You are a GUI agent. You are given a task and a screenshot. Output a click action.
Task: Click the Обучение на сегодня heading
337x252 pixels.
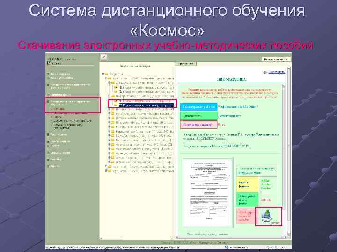(x=135, y=66)
